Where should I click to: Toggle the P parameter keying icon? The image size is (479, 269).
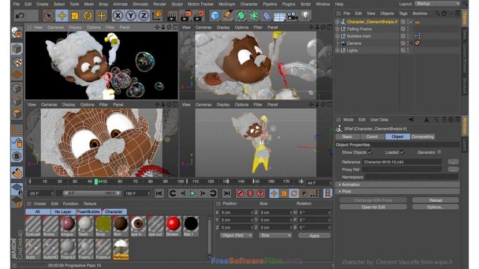(x=304, y=194)
